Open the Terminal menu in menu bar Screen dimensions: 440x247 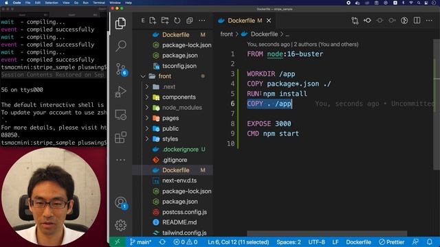(x=99, y=3)
